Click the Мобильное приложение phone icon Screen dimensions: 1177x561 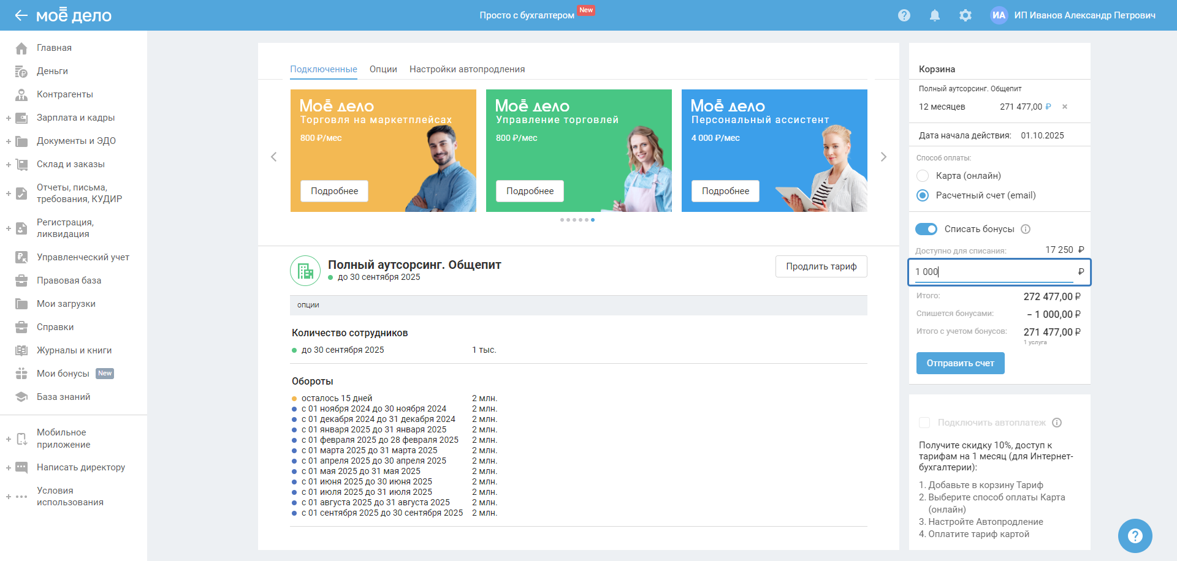[x=21, y=439]
